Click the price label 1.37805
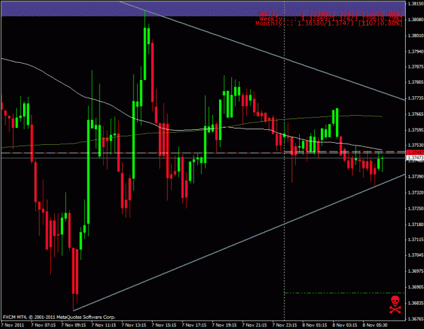This screenshot has width=424, height=329. [416, 82]
